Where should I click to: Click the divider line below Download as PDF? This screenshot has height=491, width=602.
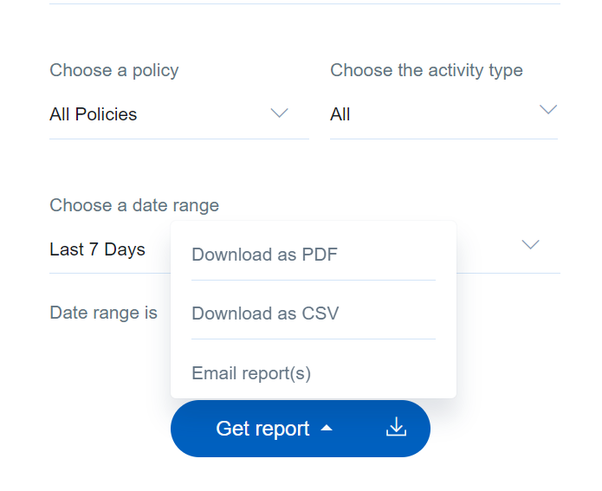[x=314, y=280]
